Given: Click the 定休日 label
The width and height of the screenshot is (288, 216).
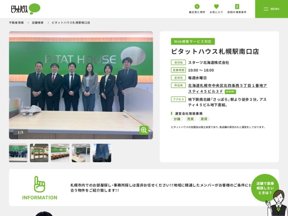Looking at the screenshot, I should 179,78.
